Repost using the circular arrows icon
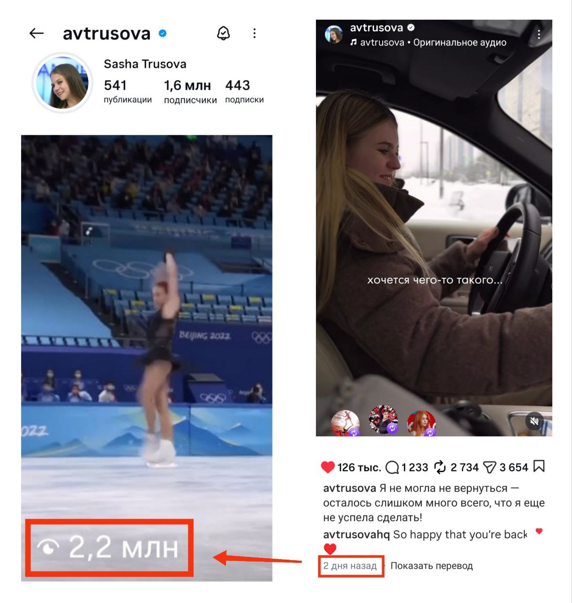 (440, 467)
